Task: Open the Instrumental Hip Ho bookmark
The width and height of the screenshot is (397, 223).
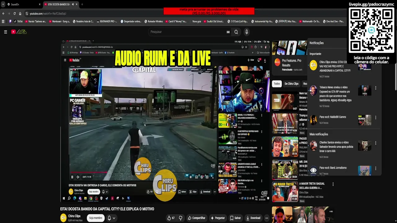Action: [x=262, y=21]
